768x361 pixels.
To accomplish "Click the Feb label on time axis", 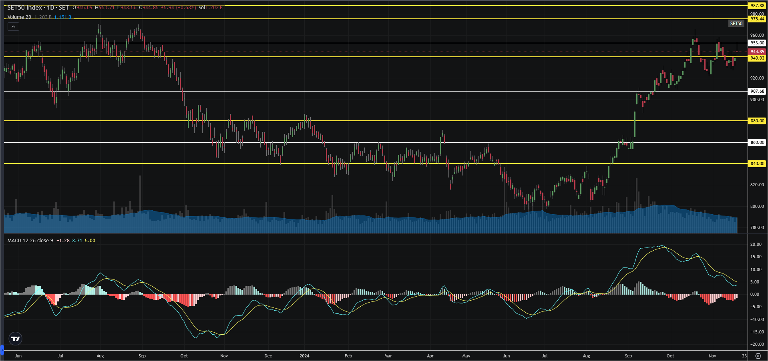I will [x=348, y=356].
